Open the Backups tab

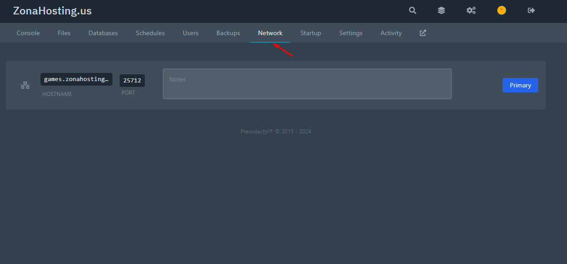coord(228,33)
